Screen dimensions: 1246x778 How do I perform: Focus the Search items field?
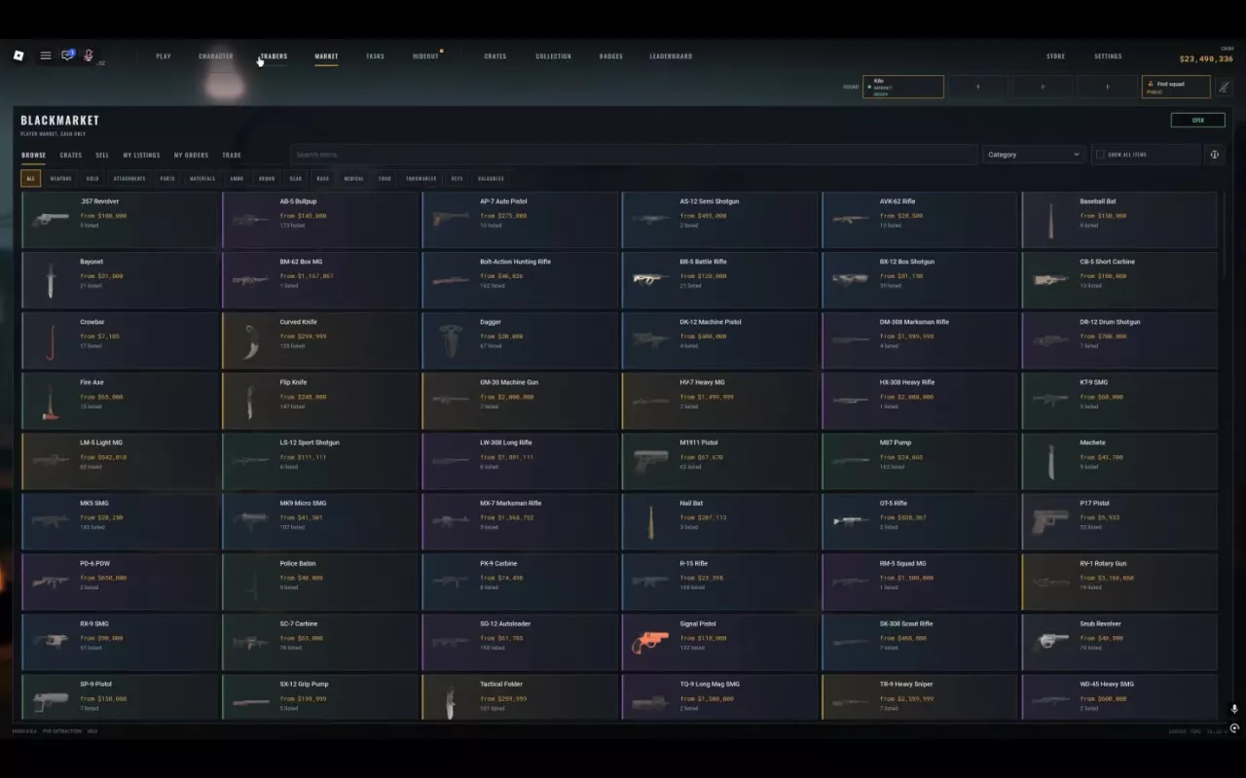pos(634,155)
